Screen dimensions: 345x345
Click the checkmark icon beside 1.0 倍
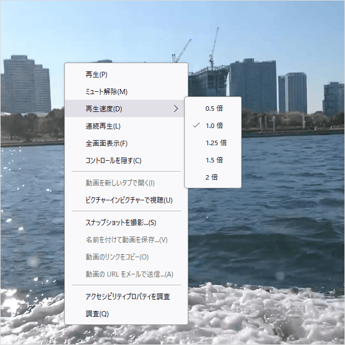[196, 125]
